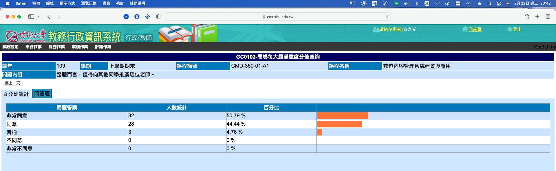This screenshot has height=171, width=556.
Task: Open a new tab with plus icon
Action: tap(537, 17)
